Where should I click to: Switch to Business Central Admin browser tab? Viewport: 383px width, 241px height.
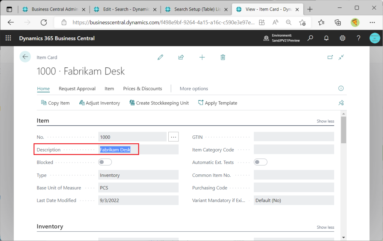coord(54,9)
